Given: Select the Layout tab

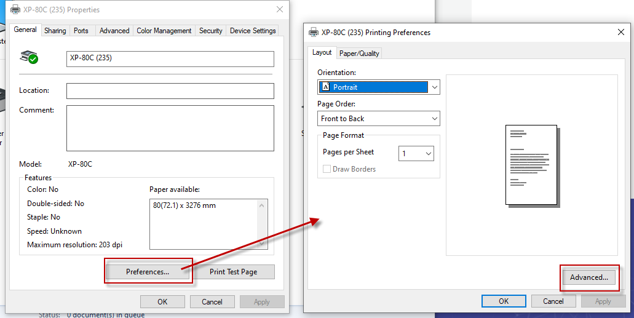Looking at the screenshot, I should tap(322, 53).
